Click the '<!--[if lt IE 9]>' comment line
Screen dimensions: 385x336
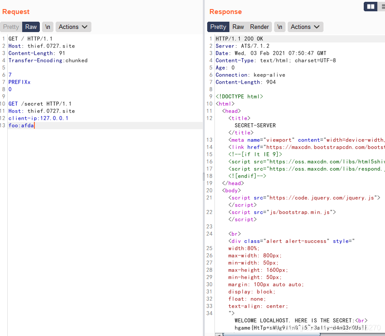(x=255, y=154)
